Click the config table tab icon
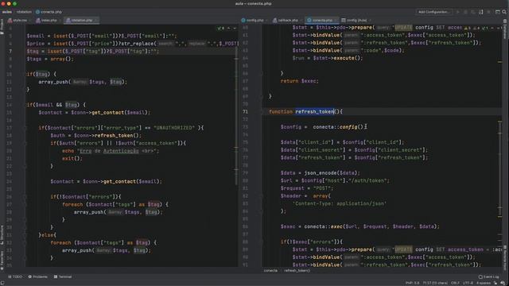This screenshot has width=509, height=286. [344, 20]
